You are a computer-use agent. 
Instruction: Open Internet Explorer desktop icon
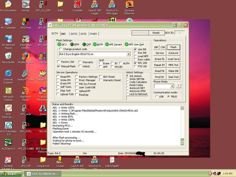(8, 77)
